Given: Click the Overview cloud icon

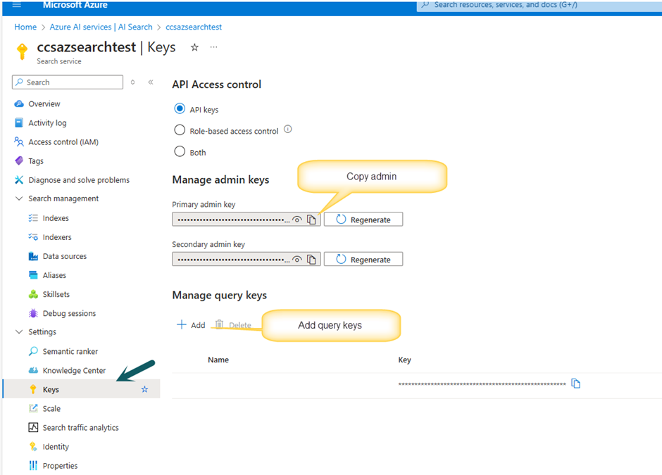Looking at the screenshot, I should pos(19,103).
